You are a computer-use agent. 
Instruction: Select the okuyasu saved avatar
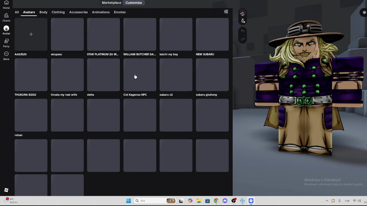(67, 34)
